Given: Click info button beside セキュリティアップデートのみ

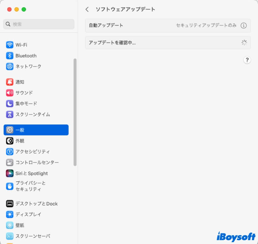Looking at the screenshot, I should click(x=243, y=25).
